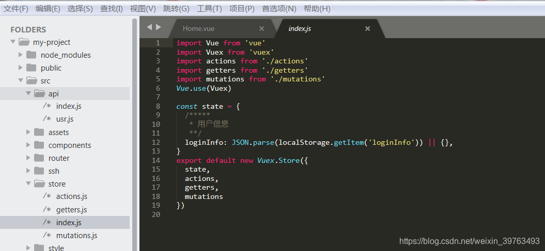Close the index.js tab
545x251 pixels.
pos(367,29)
